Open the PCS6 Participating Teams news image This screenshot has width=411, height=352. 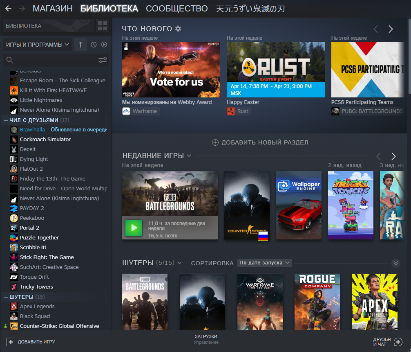[x=367, y=70]
